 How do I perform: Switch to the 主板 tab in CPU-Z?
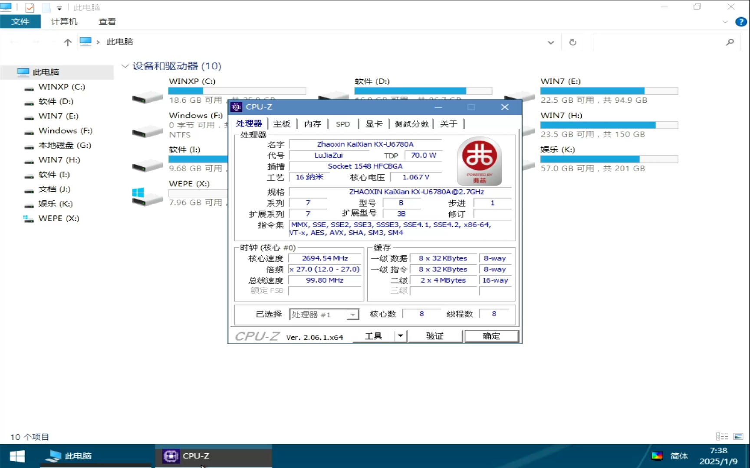[x=282, y=123]
